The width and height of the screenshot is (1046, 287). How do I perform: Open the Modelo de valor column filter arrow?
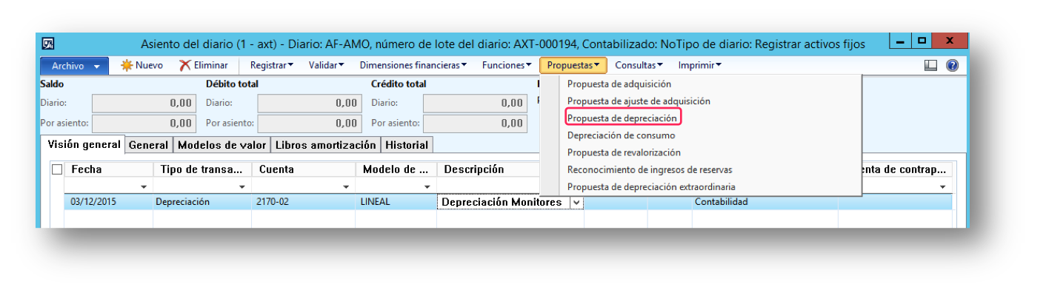(x=428, y=187)
